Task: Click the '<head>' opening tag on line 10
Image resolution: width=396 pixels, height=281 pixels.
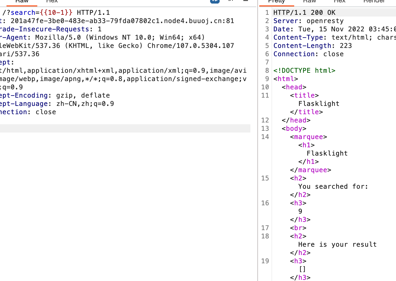Action: [294, 87]
